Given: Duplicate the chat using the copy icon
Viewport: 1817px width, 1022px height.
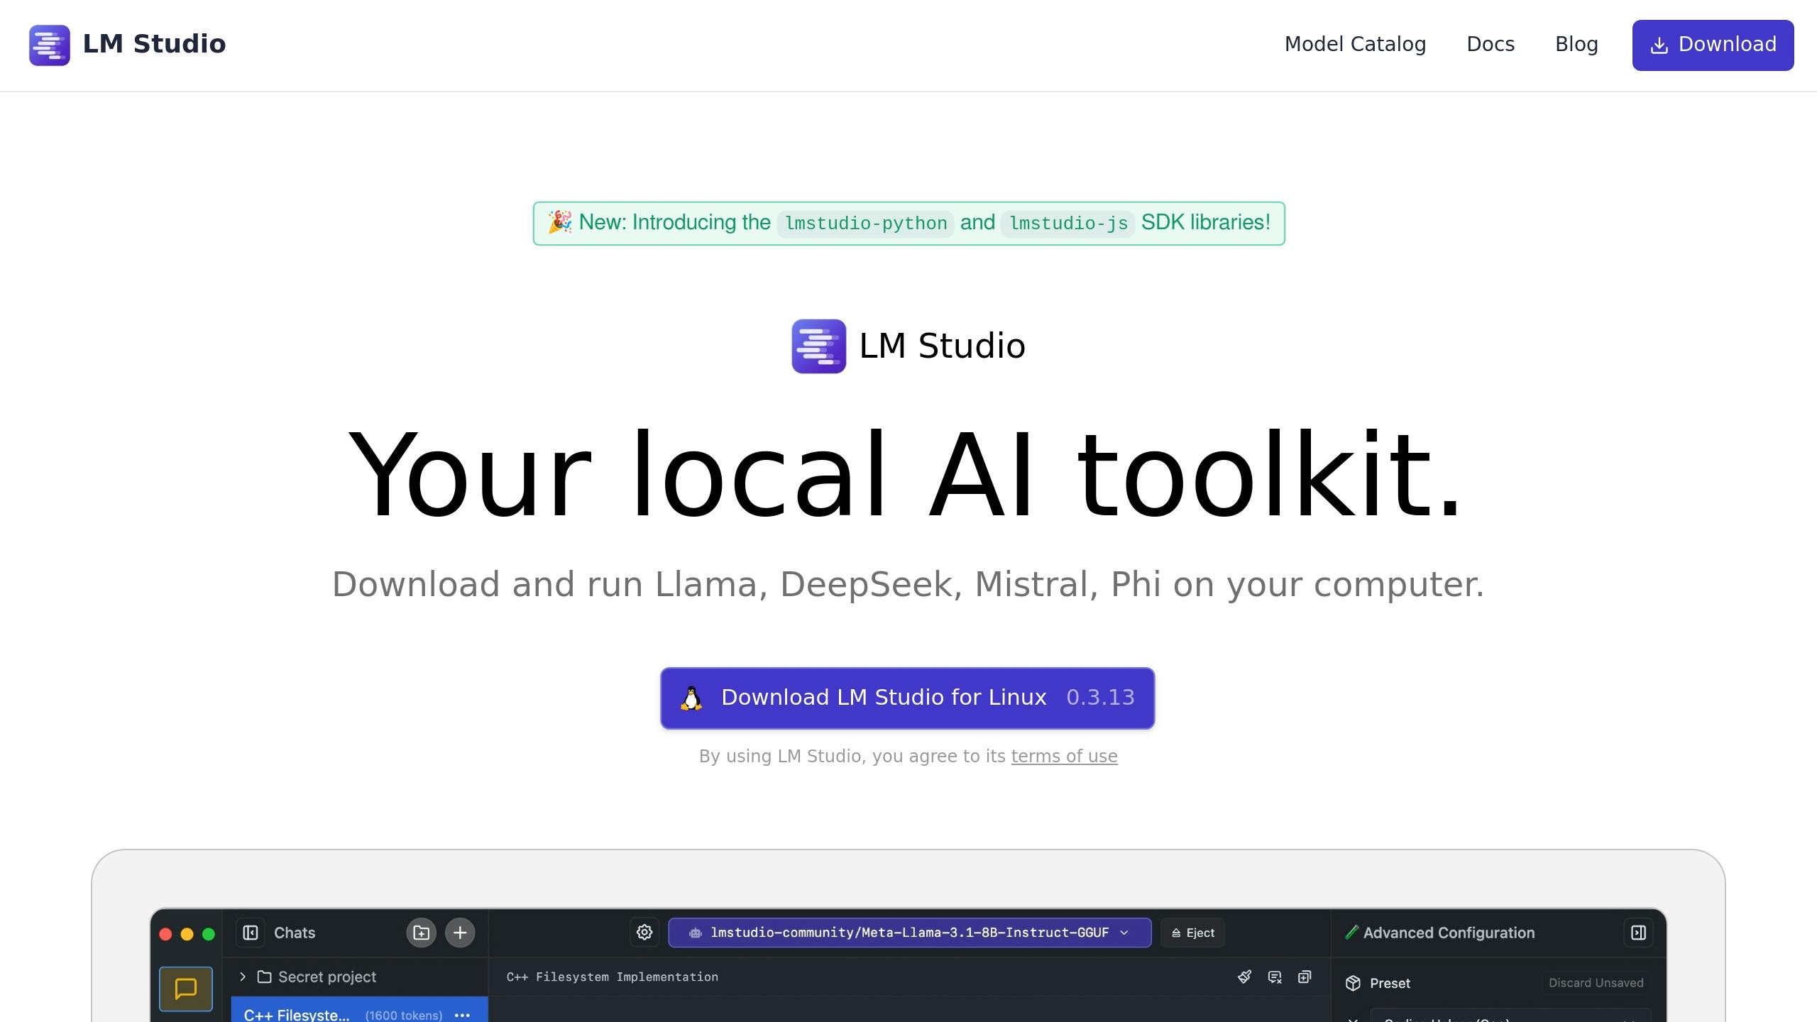Looking at the screenshot, I should (1305, 977).
